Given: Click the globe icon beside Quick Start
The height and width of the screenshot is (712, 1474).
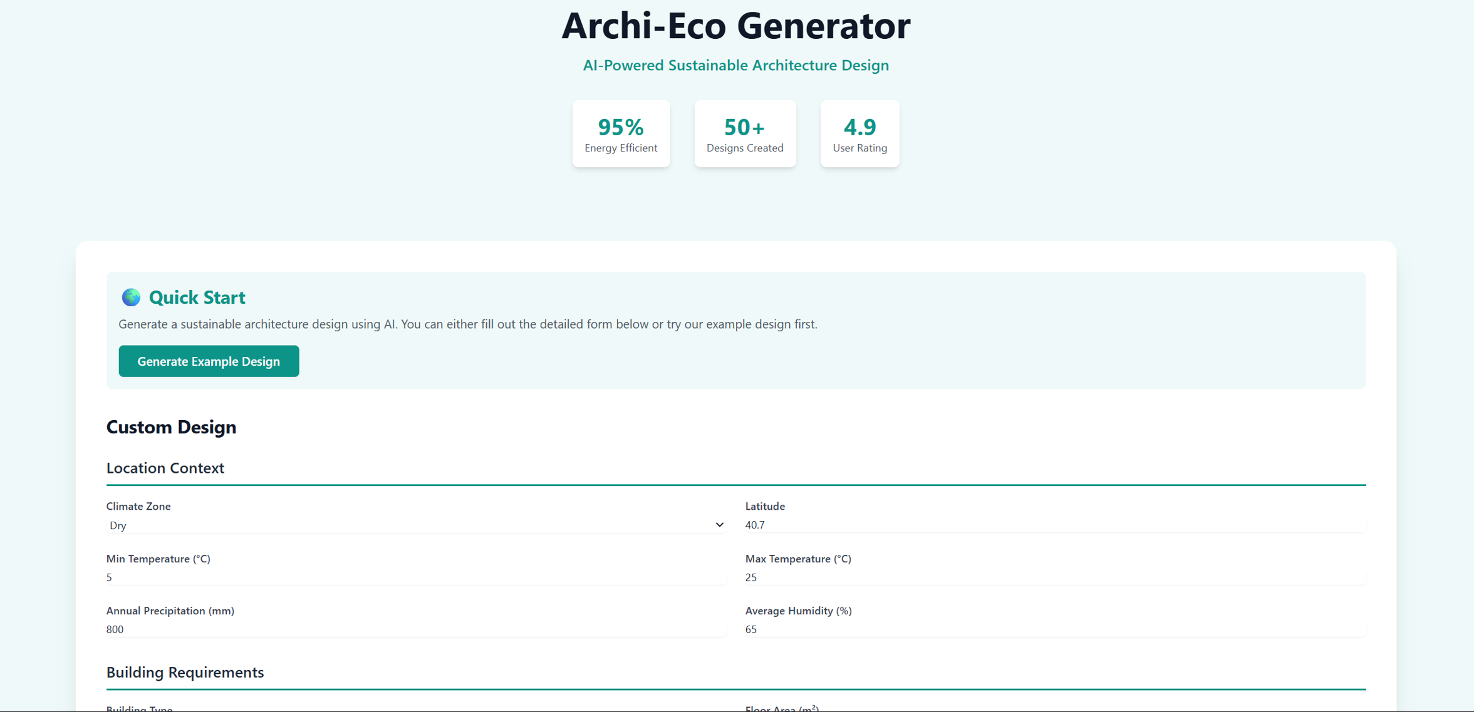Looking at the screenshot, I should [131, 297].
